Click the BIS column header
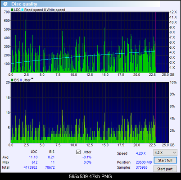181x180 pixels. 52,152
